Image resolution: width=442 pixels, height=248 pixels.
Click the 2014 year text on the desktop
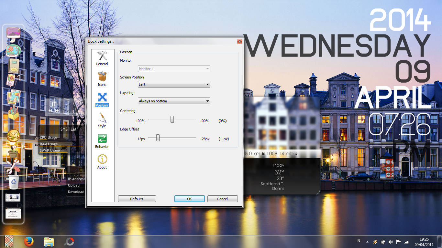400,20
